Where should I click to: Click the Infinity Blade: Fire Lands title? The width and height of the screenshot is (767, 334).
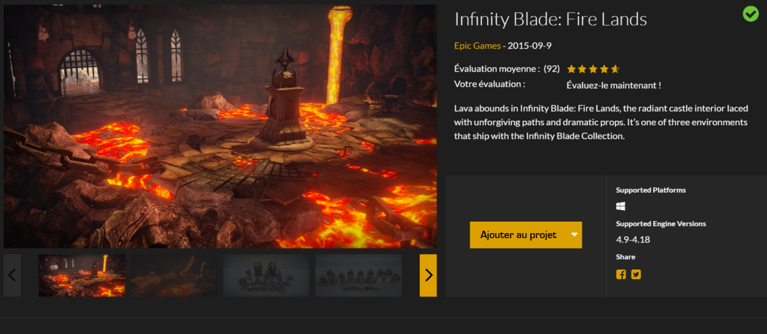pos(550,20)
